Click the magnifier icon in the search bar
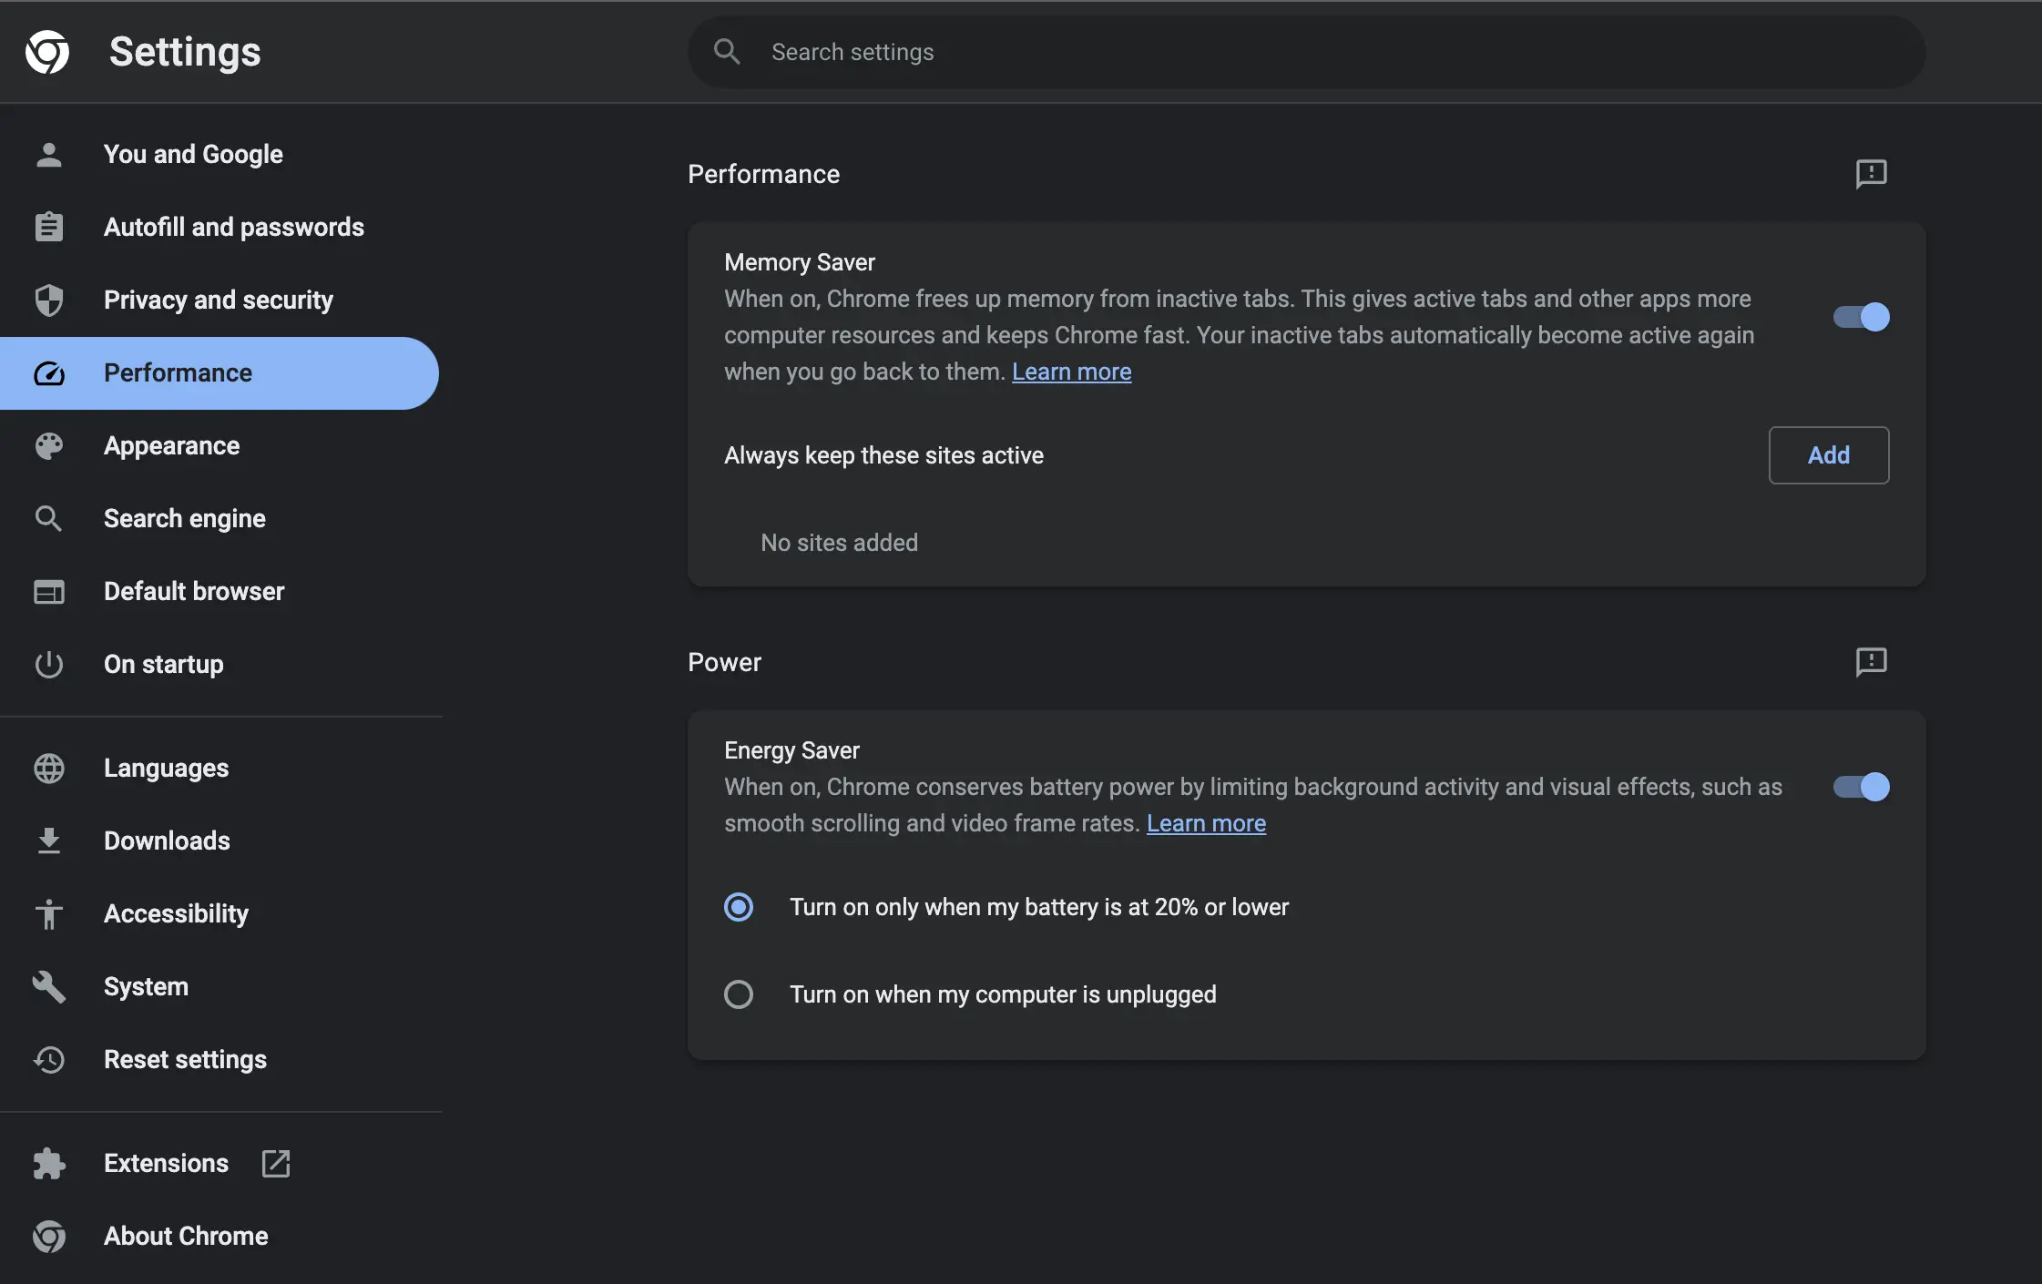The height and width of the screenshot is (1284, 2042). [x=727, y=52]
